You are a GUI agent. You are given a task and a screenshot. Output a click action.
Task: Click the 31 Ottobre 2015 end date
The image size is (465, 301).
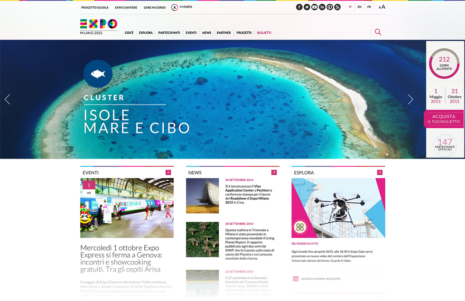[x=455, y=96]
